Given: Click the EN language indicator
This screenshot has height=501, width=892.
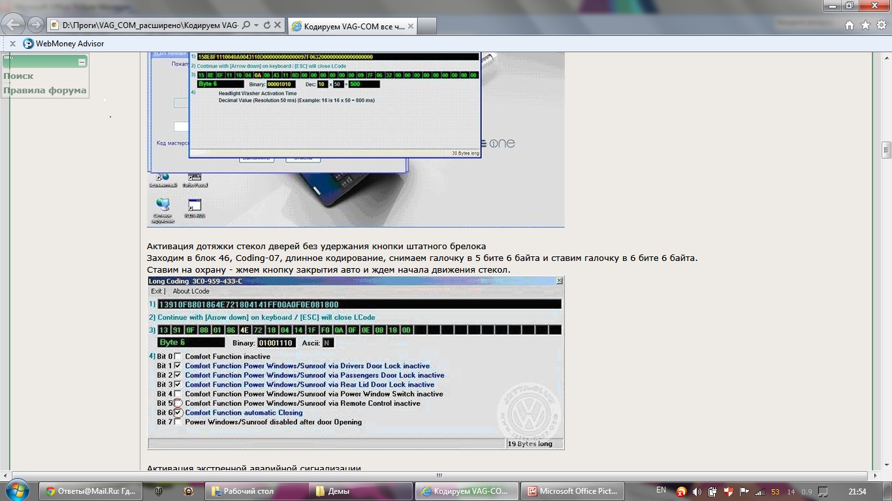Looking at the screenshot, I should pos(661,490).
